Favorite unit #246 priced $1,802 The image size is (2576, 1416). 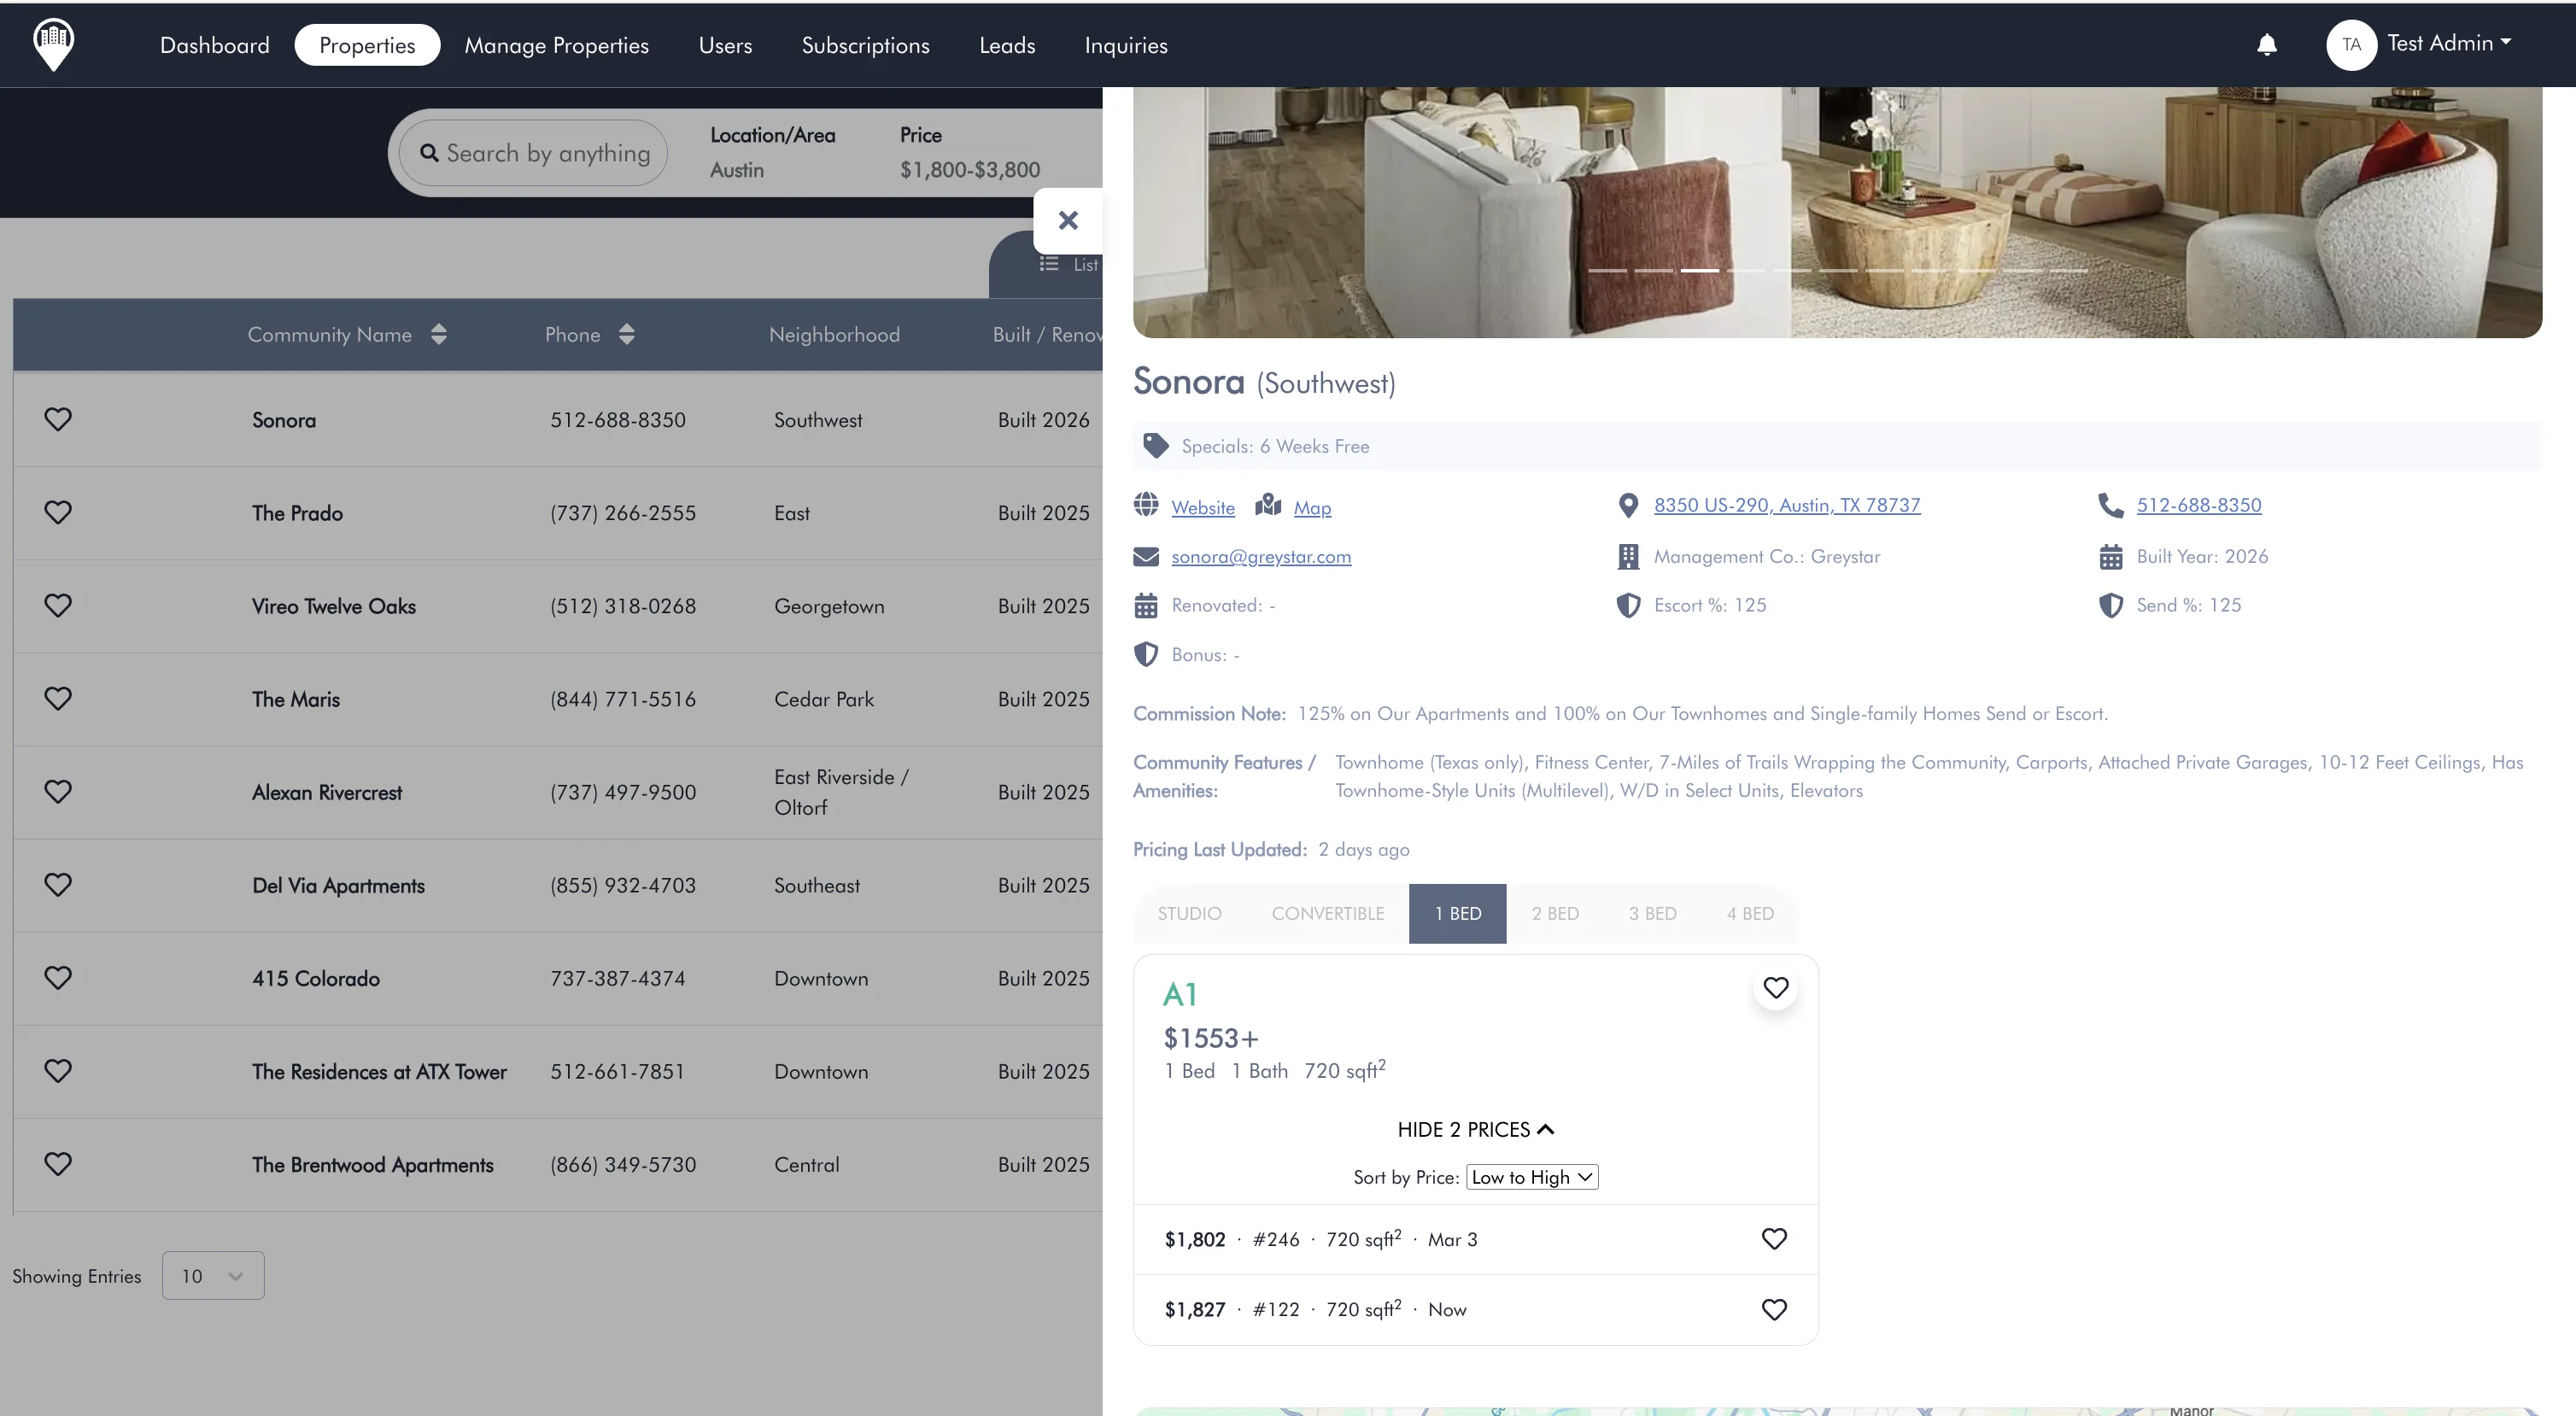click(x=1773, y=1239)
